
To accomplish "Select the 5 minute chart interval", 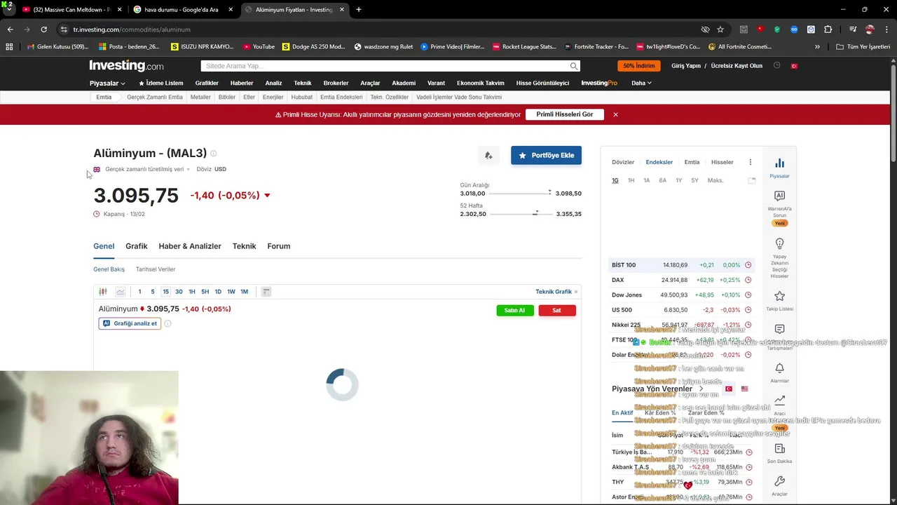I will 153,292.
